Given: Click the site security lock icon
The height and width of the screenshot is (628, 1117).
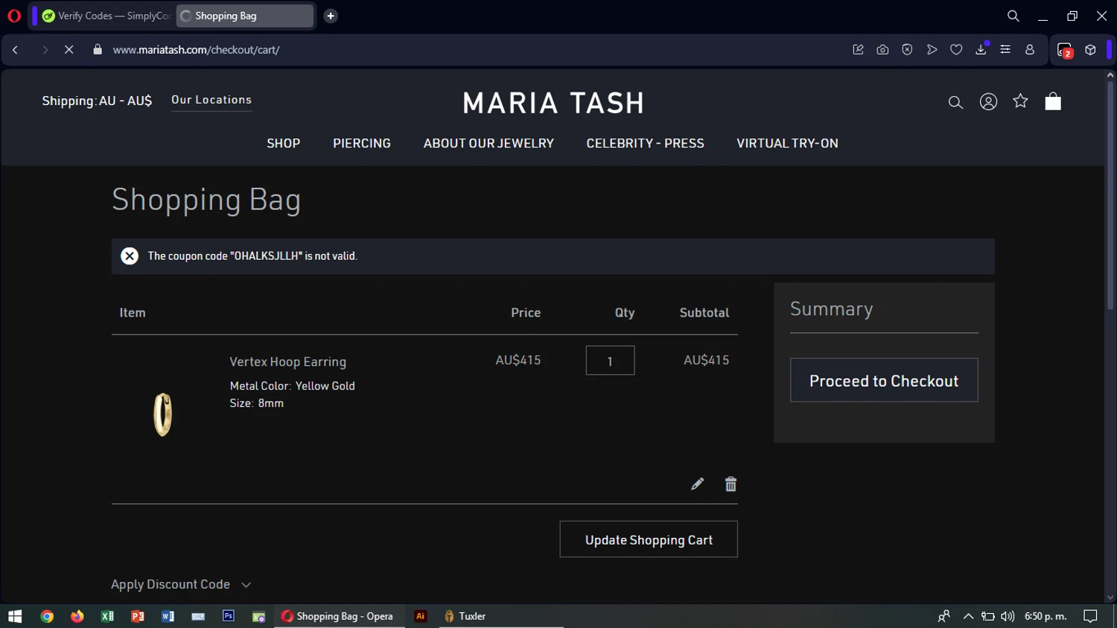Looking at the screenshot, I should click(98, 50).
